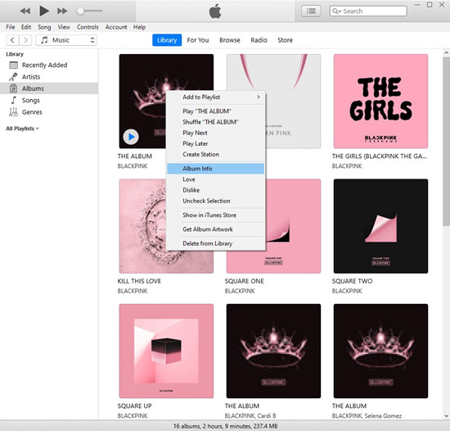Screen dimensions: 450x431
Task: Click BLACKPINK artist under SQUARE TWO
Action: pyautogui.click(x=347, y=291)
